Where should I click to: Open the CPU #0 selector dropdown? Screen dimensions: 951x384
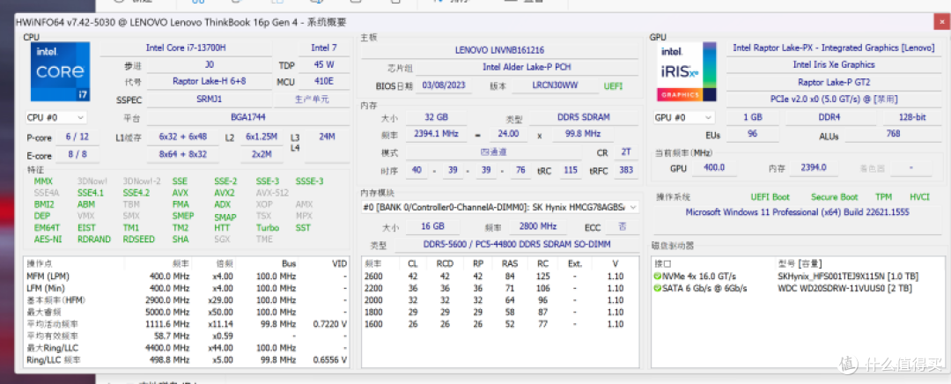pos(55,117)
